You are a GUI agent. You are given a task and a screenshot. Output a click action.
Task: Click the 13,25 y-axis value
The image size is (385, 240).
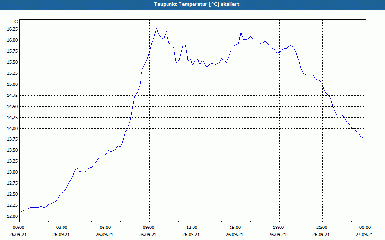(x=12, y=161)
